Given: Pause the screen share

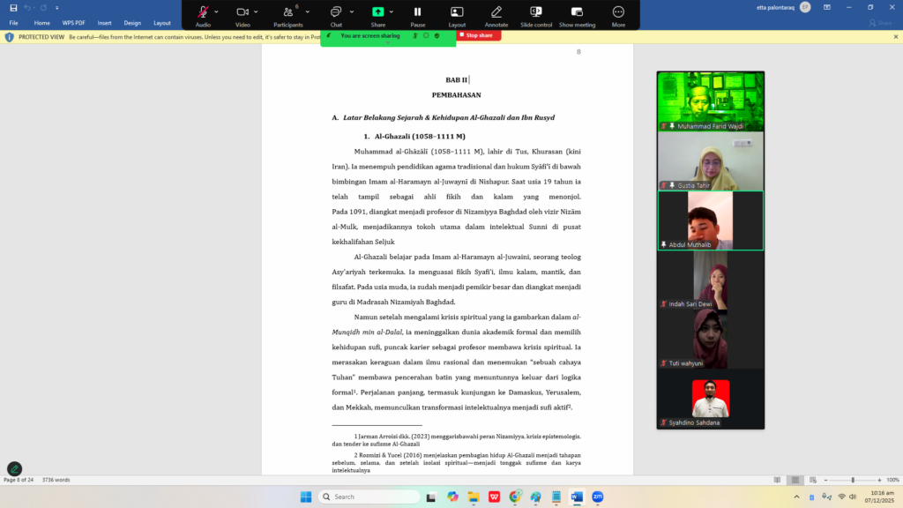Looking at the screenshot, I should point(417,16).
